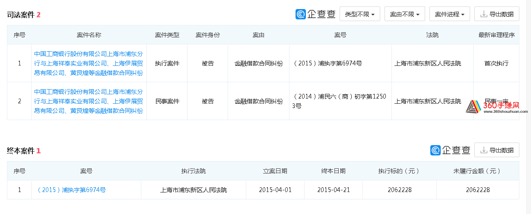This screenshot has height=214, width=531.
Task: Click 2062228 under 未履行金额 column
Action: click(x=478, y=190)
